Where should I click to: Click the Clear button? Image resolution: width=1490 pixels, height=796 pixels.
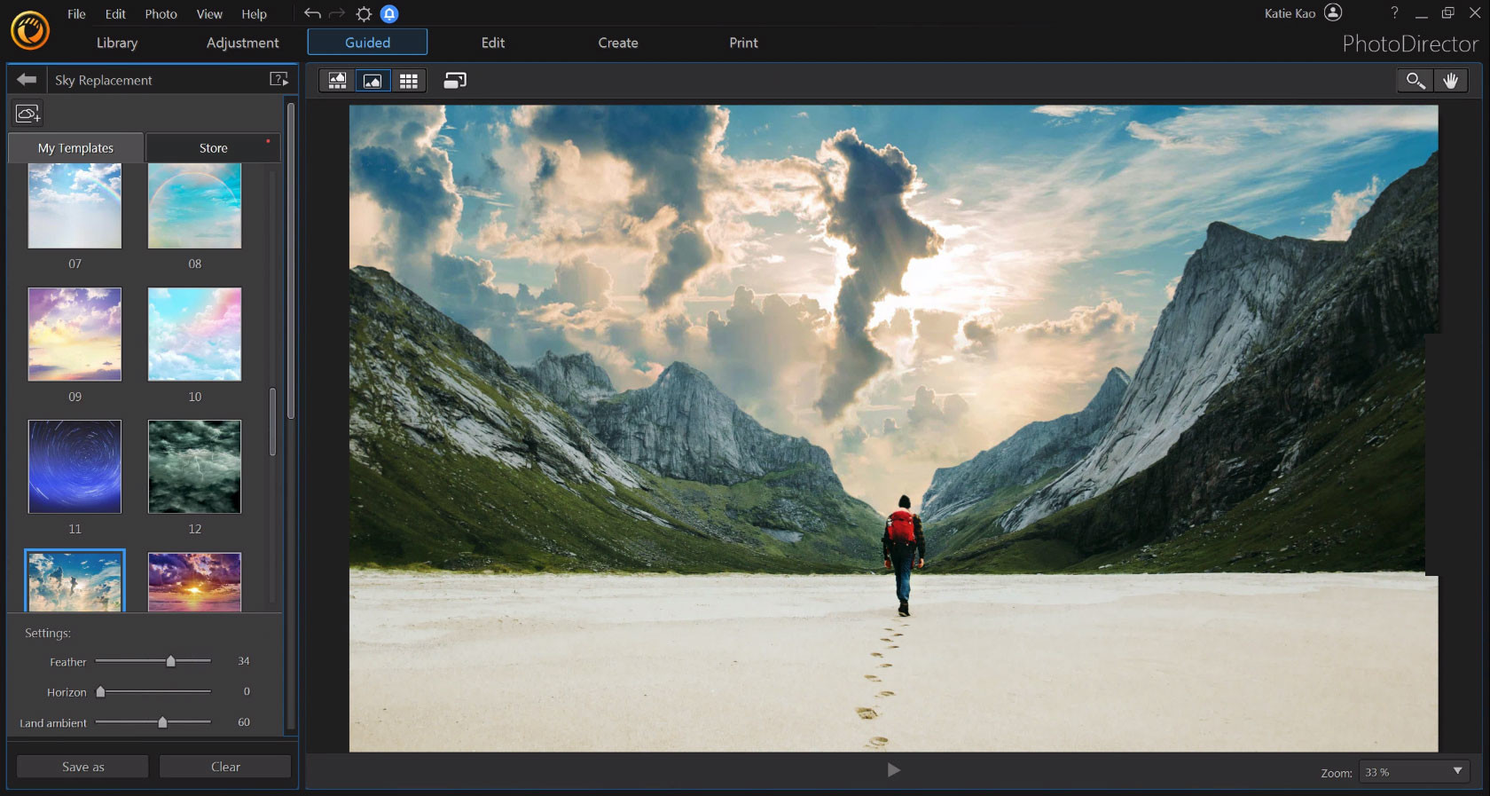click(x=225, y=767)
